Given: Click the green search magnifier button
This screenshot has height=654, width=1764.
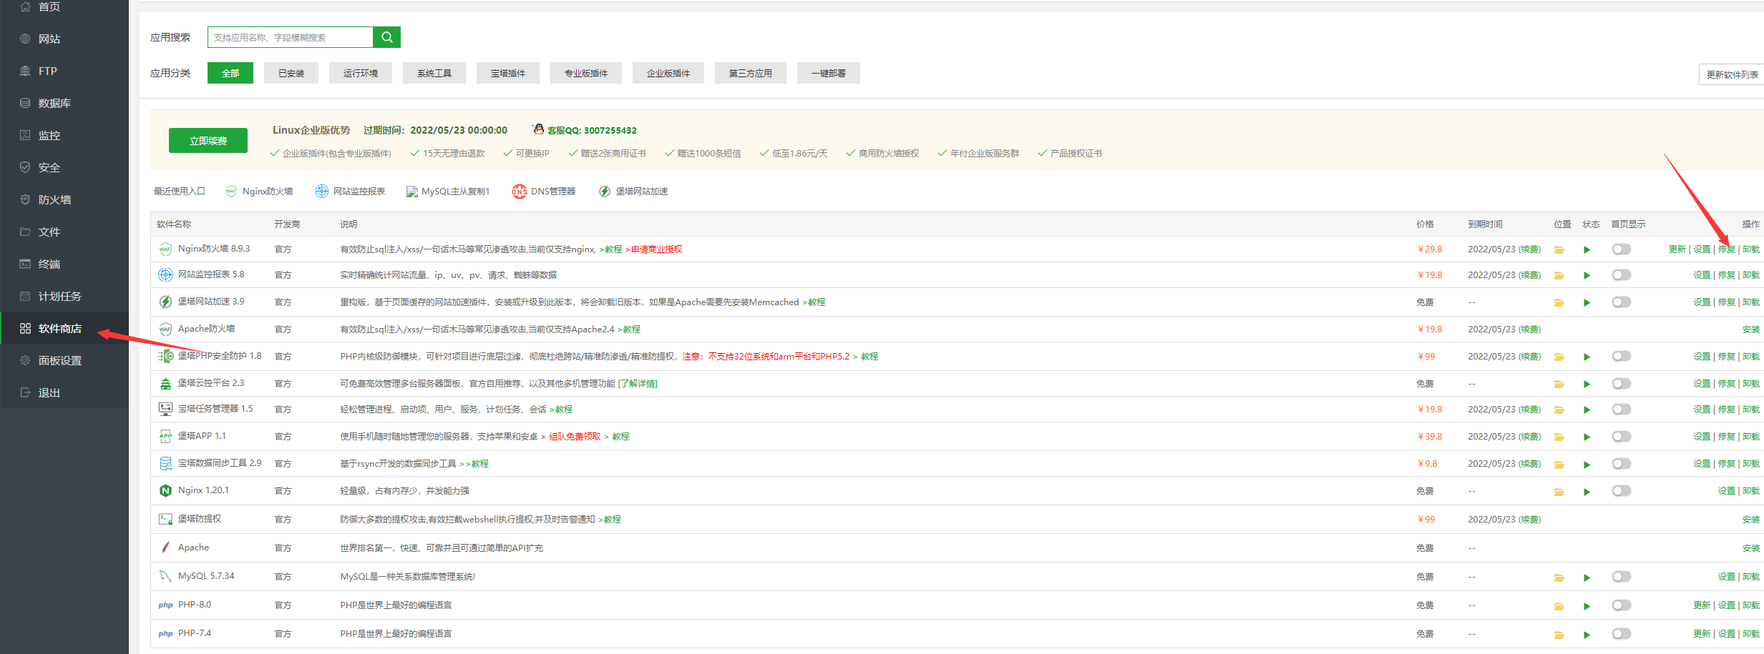Looking at the screenshot, I should (386, 37).
